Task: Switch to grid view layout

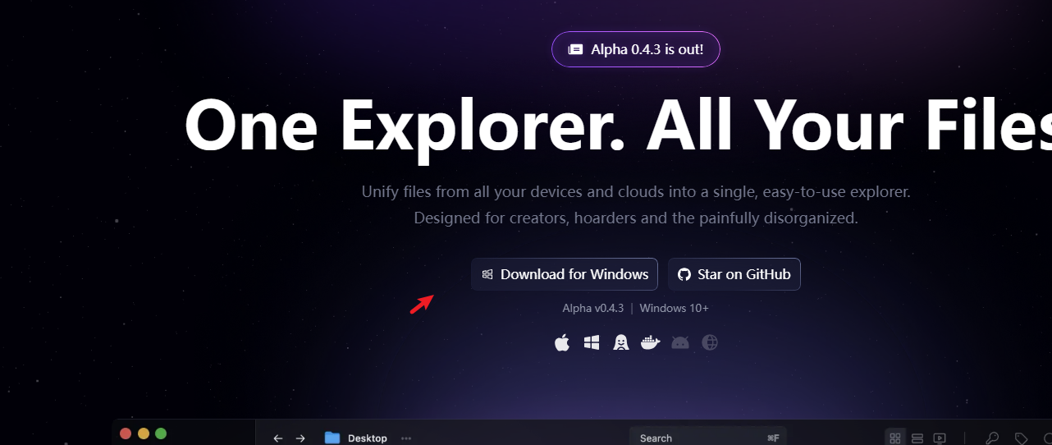Action: 896,438
